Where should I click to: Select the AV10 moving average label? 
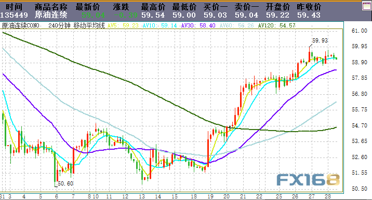(x=160, y=25)
